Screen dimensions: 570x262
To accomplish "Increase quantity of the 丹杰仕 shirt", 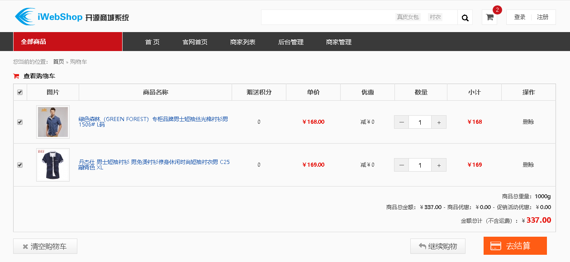I will (x=439, y=165).
